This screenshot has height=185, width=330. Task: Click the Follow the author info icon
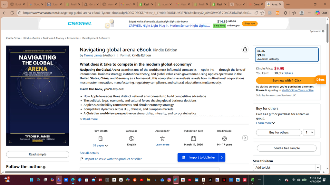tap(44, 167)
